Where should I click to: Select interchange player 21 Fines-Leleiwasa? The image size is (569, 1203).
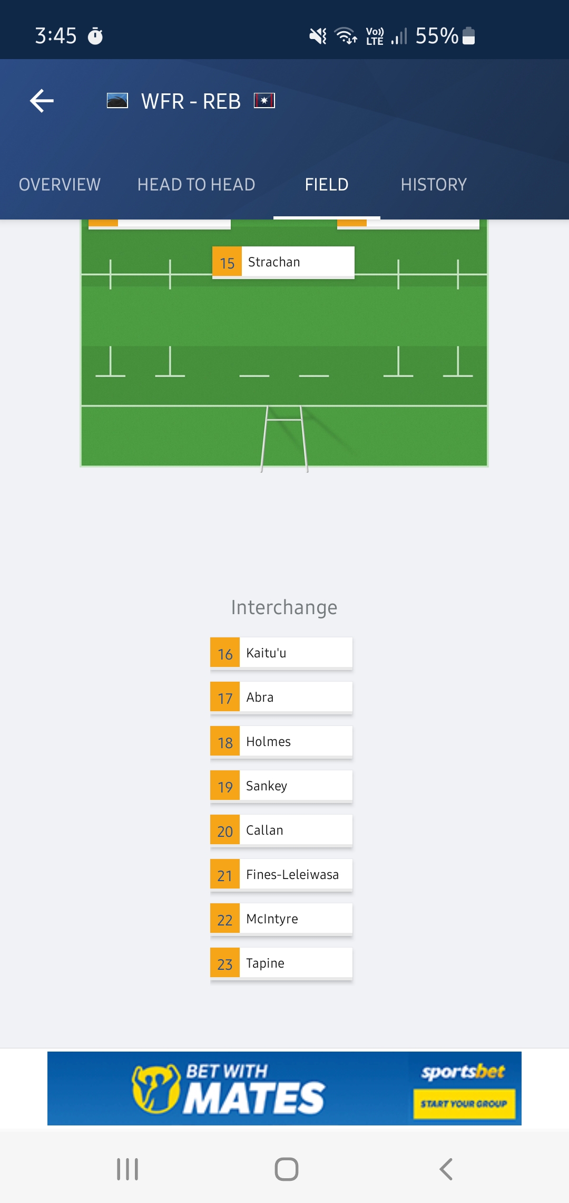281,874
